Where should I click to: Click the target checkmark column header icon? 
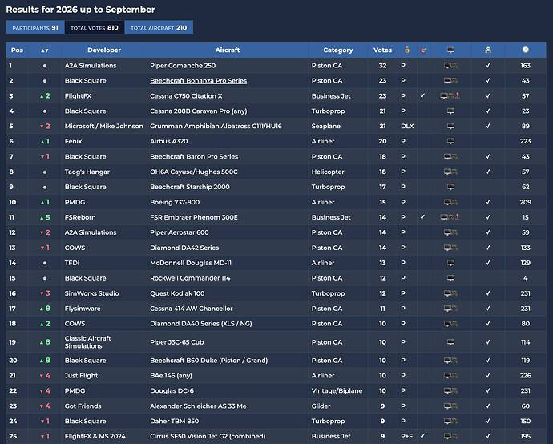(x=423, y=50)
